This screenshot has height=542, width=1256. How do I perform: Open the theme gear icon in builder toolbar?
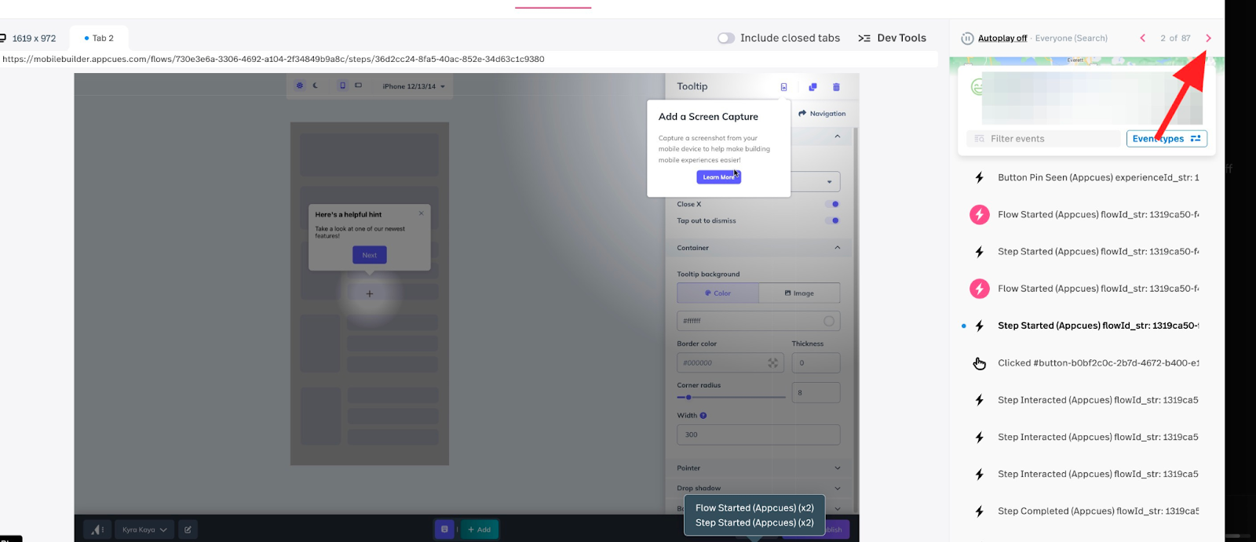300,85
